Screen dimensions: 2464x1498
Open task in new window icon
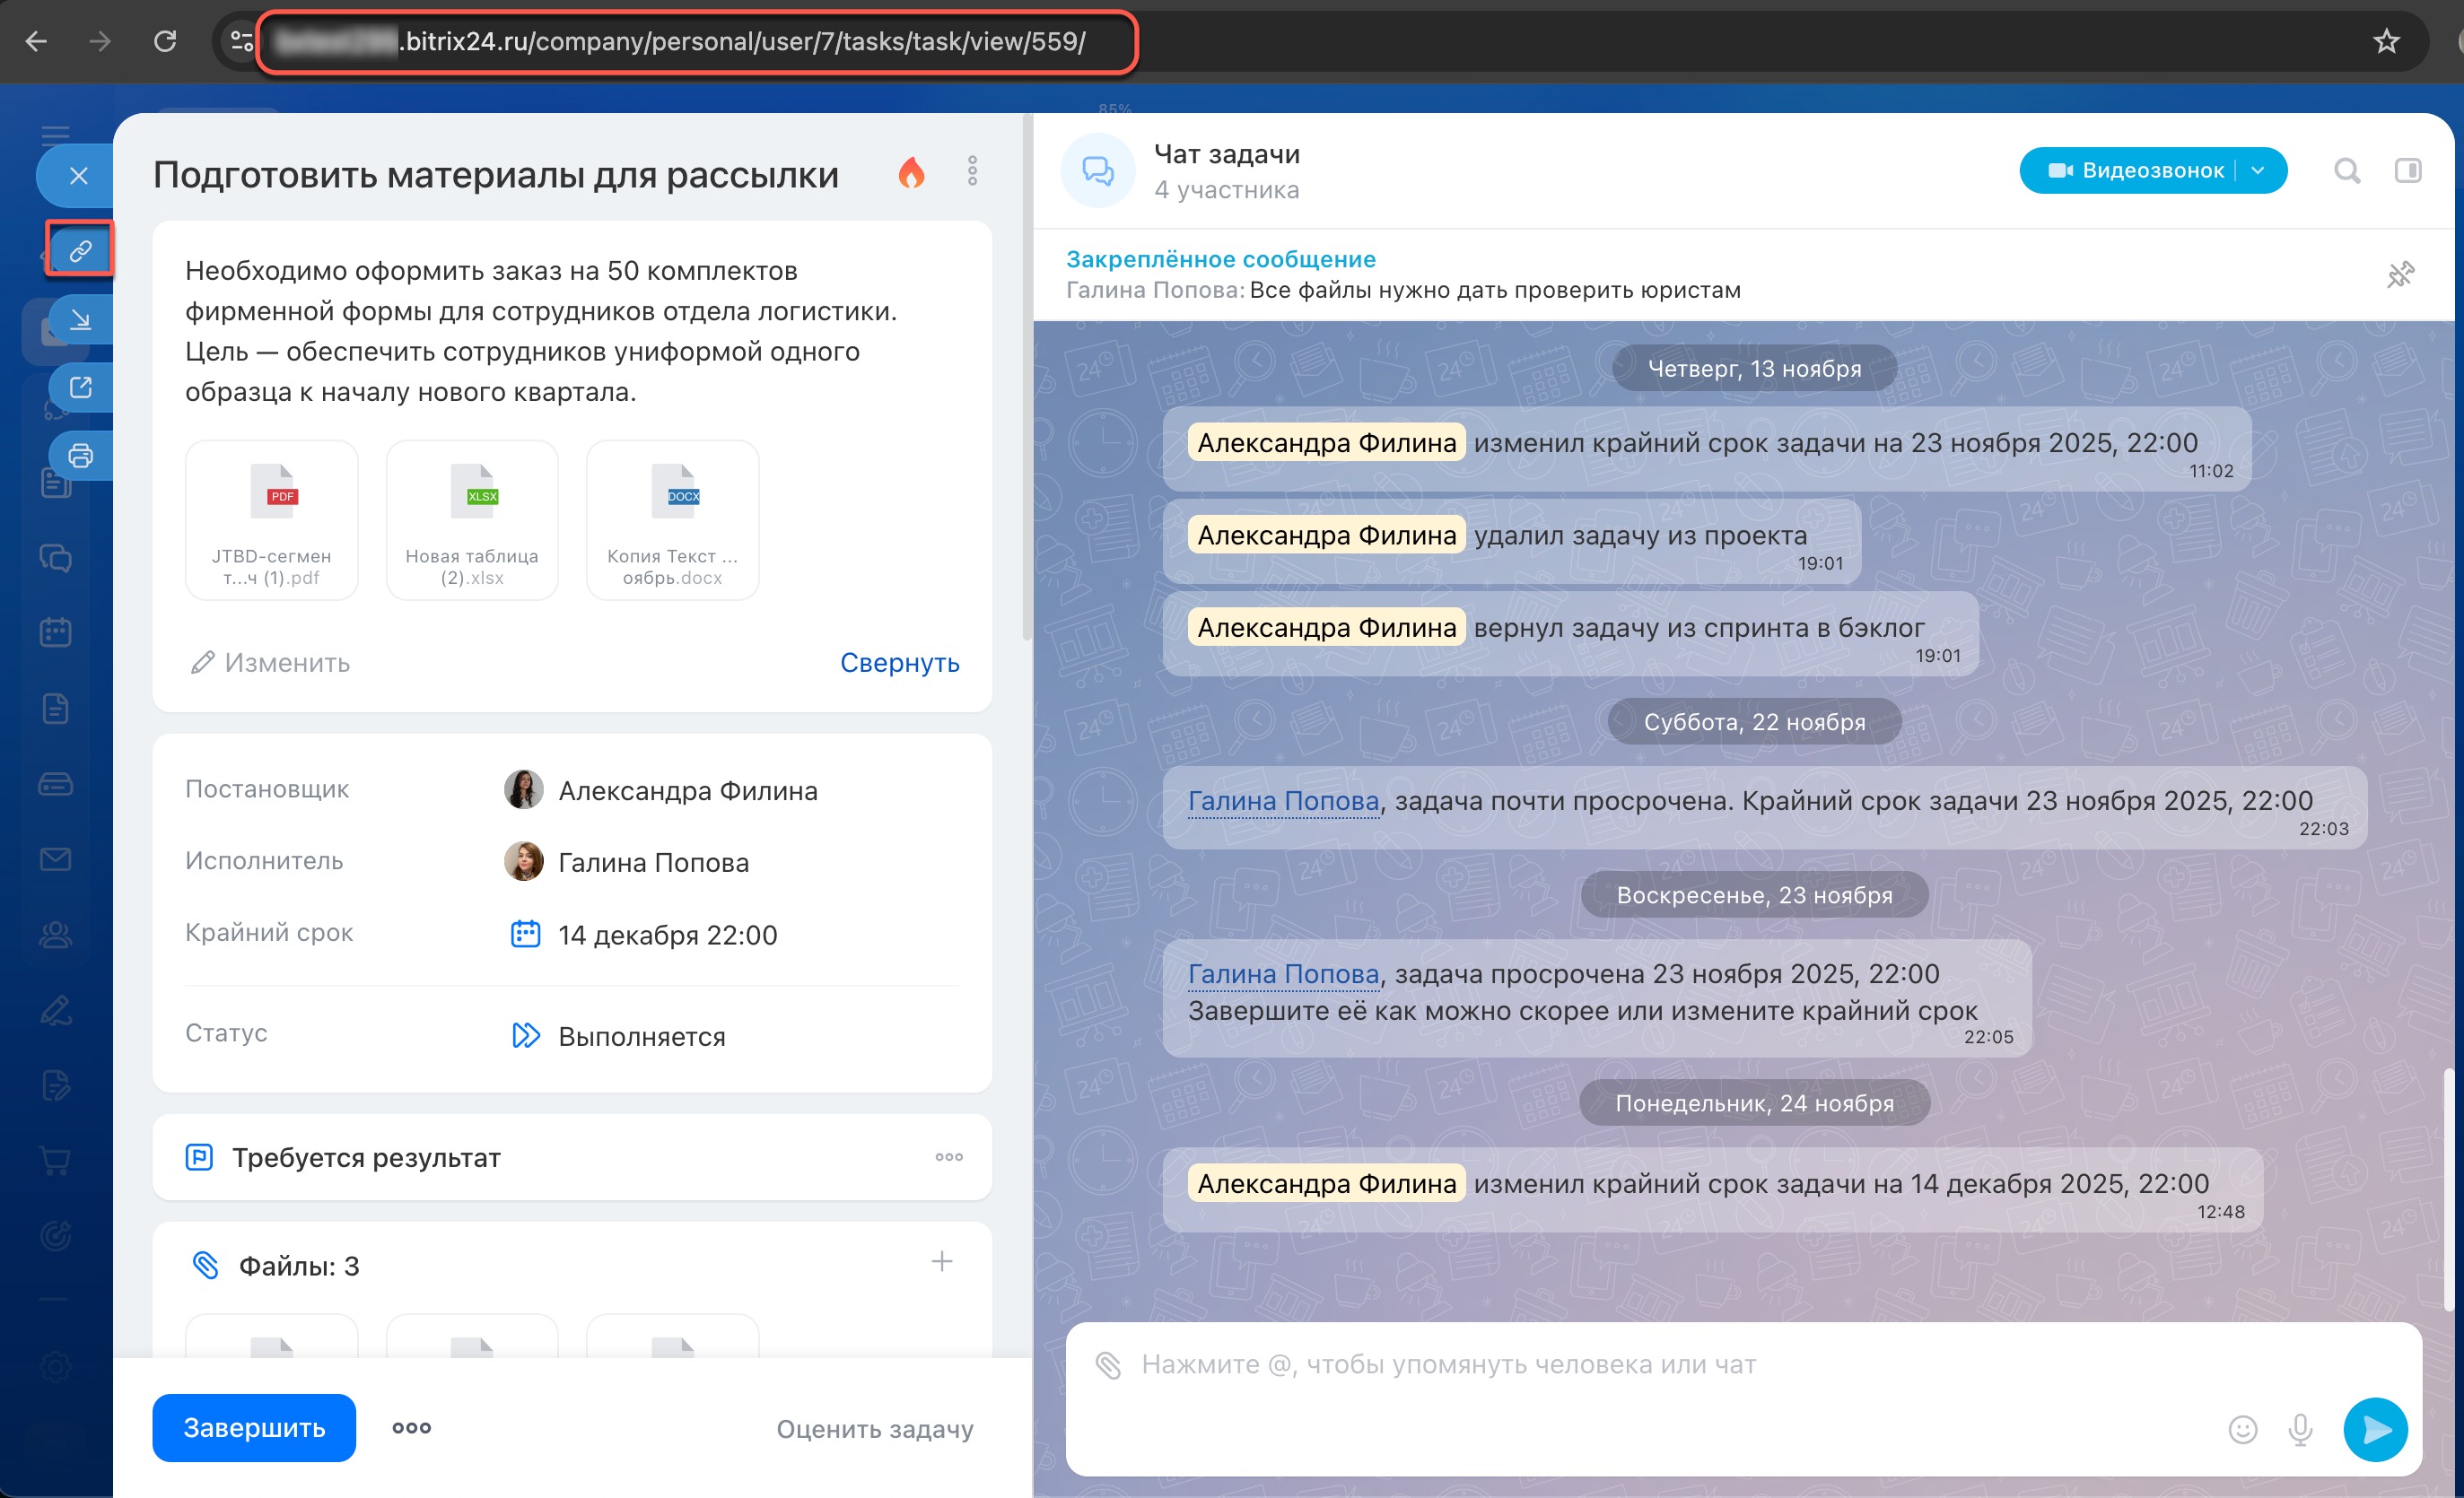point(80,387)
